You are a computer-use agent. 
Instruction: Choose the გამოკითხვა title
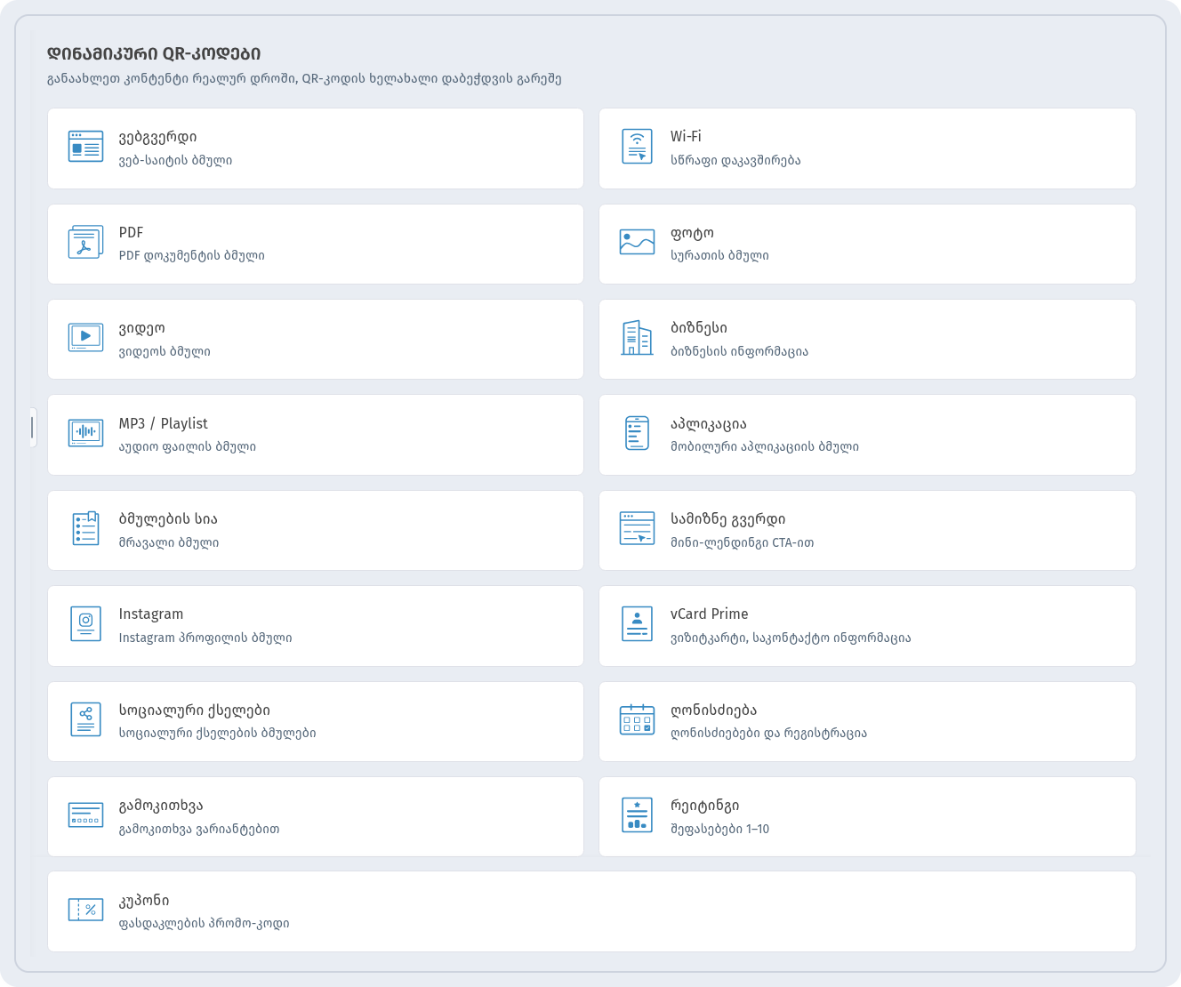[161, 806]
